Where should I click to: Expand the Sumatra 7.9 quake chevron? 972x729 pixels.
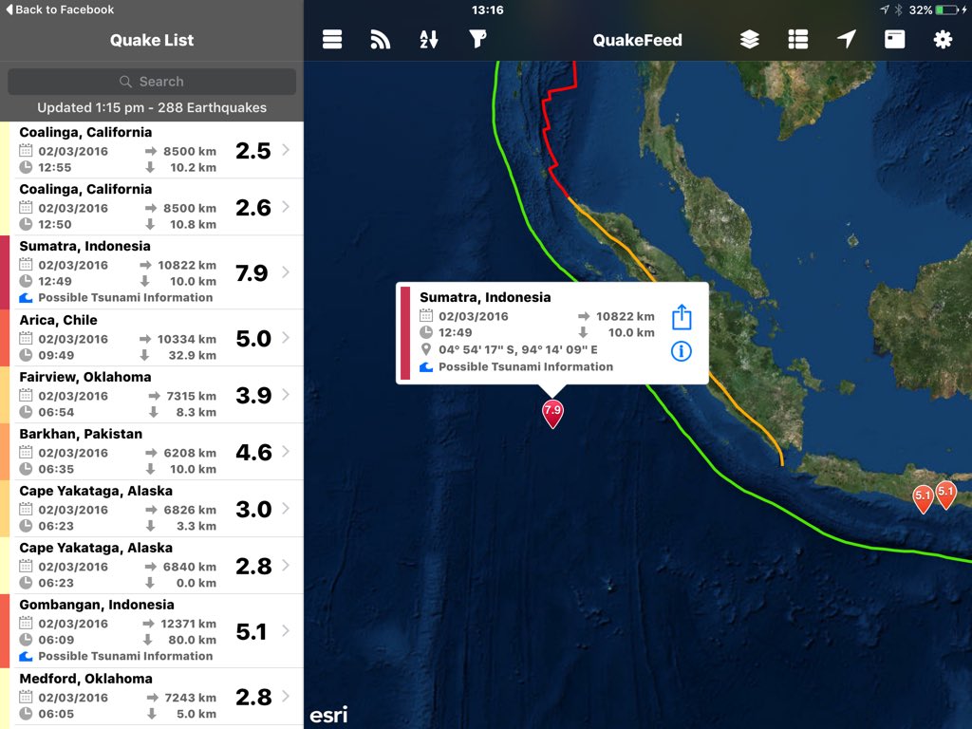click(x=286, y=272)
